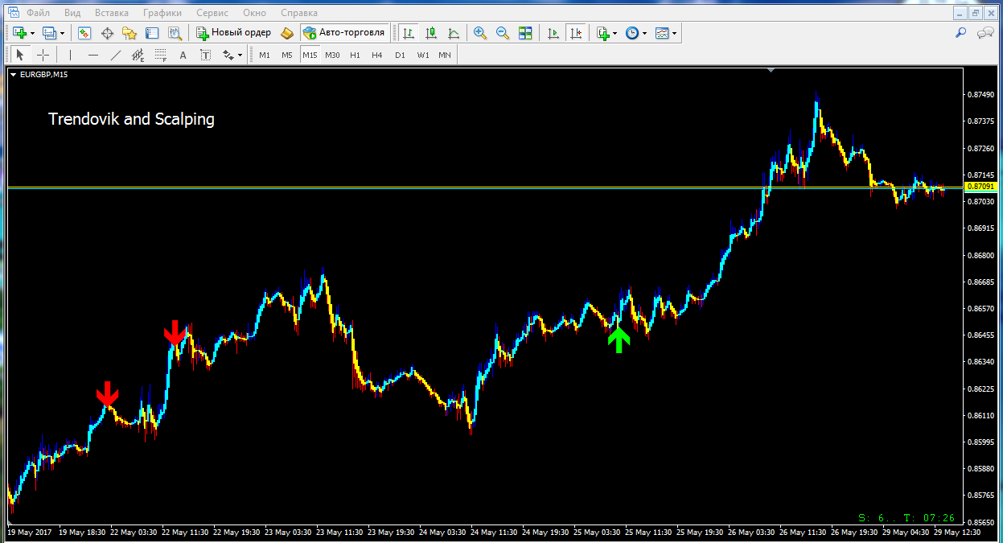
Task: Switch timeframe to H4
Action: (x=377, y=55)
